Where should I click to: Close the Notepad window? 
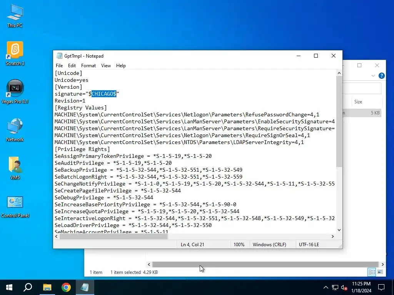coord(334,56)
